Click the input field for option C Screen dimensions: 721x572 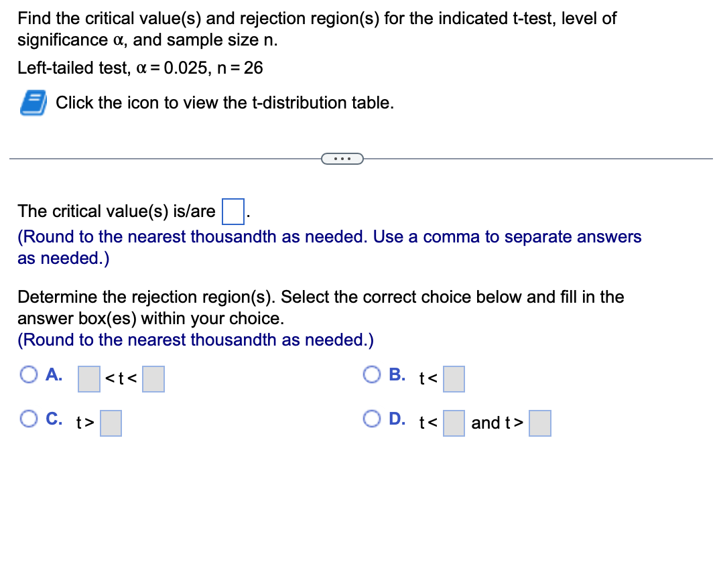pos(111,423)
